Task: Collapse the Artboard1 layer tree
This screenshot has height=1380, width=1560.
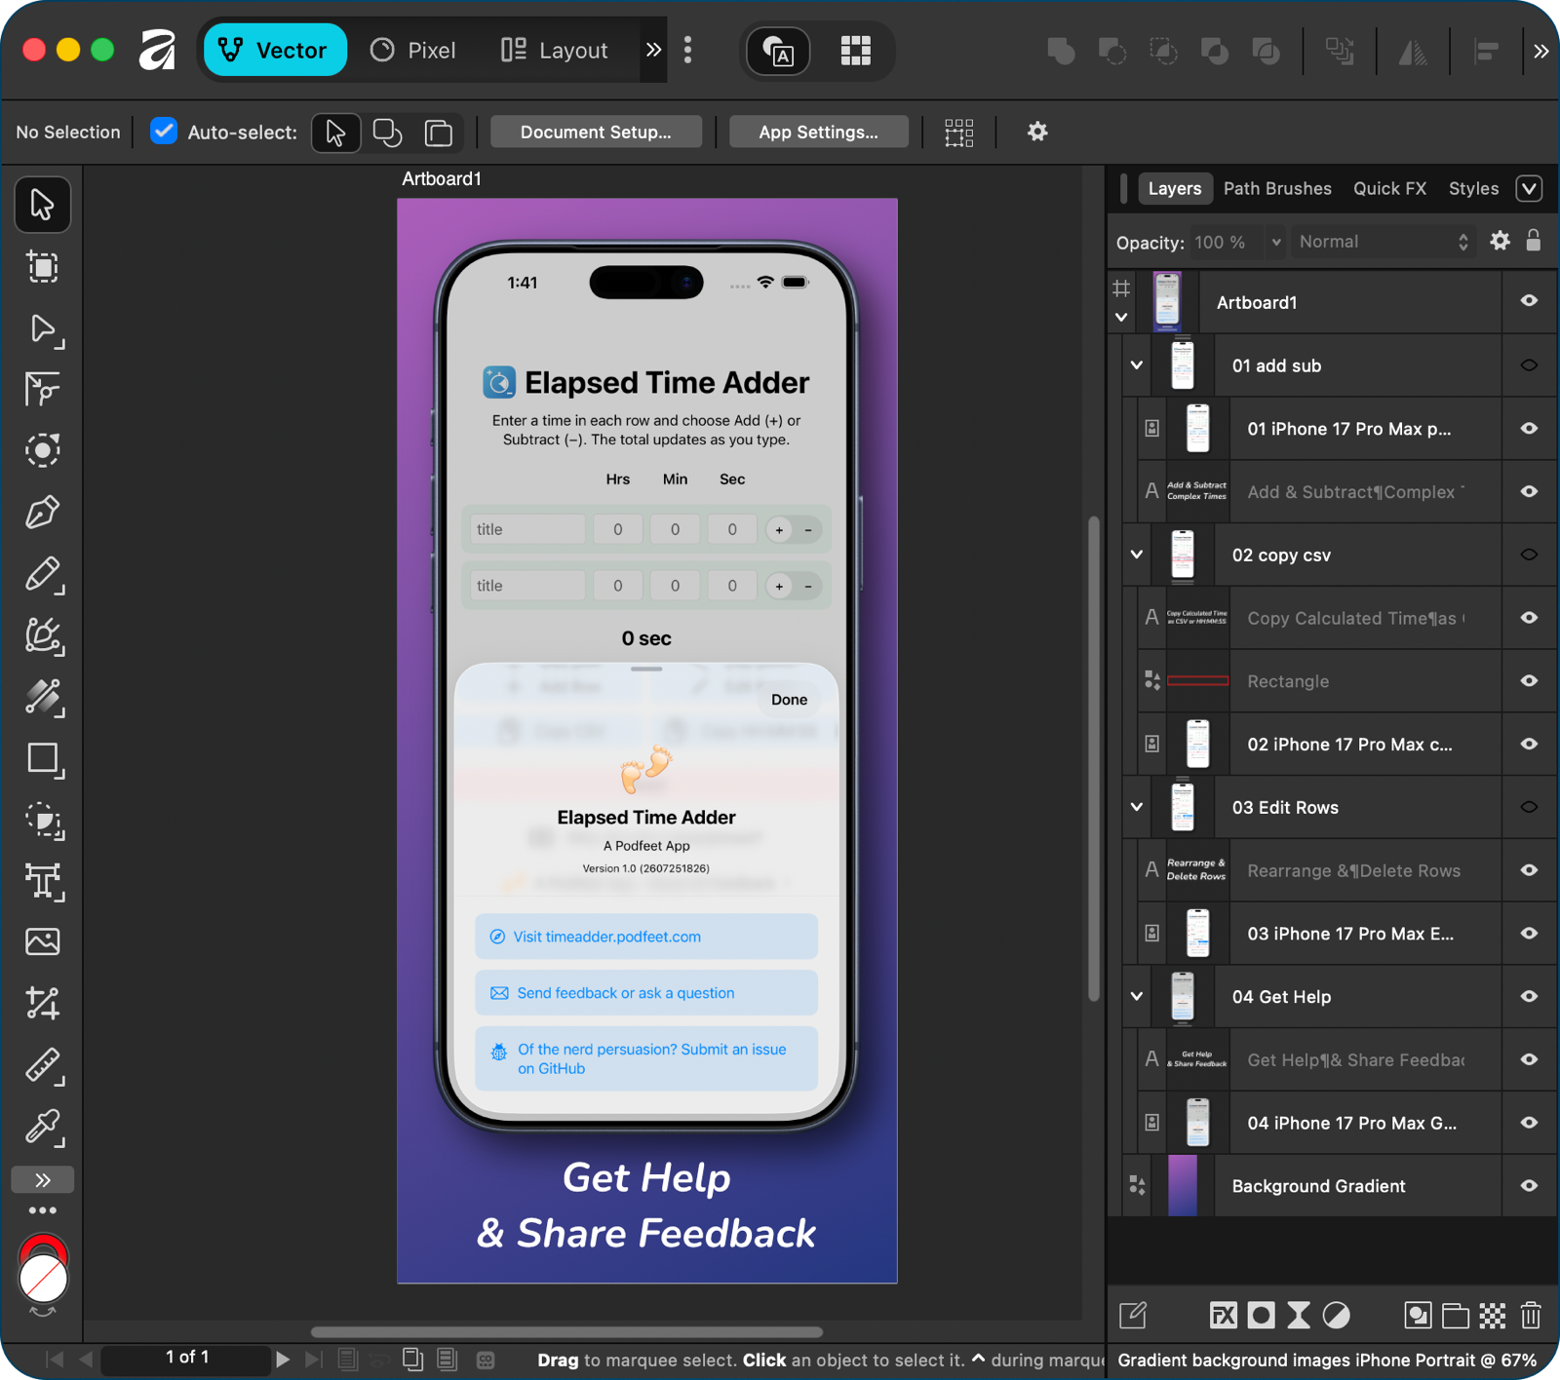Action: point(1121,318)
